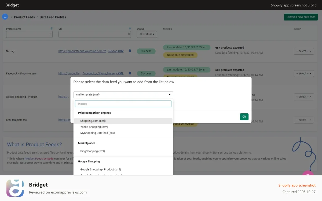
Task: Open the blue hamburger menu icon
Action: click(x=5, y=17)
